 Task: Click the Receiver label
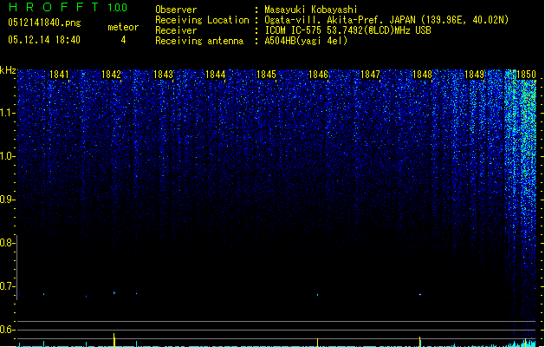pyautogui.click(x=176, y=30)
